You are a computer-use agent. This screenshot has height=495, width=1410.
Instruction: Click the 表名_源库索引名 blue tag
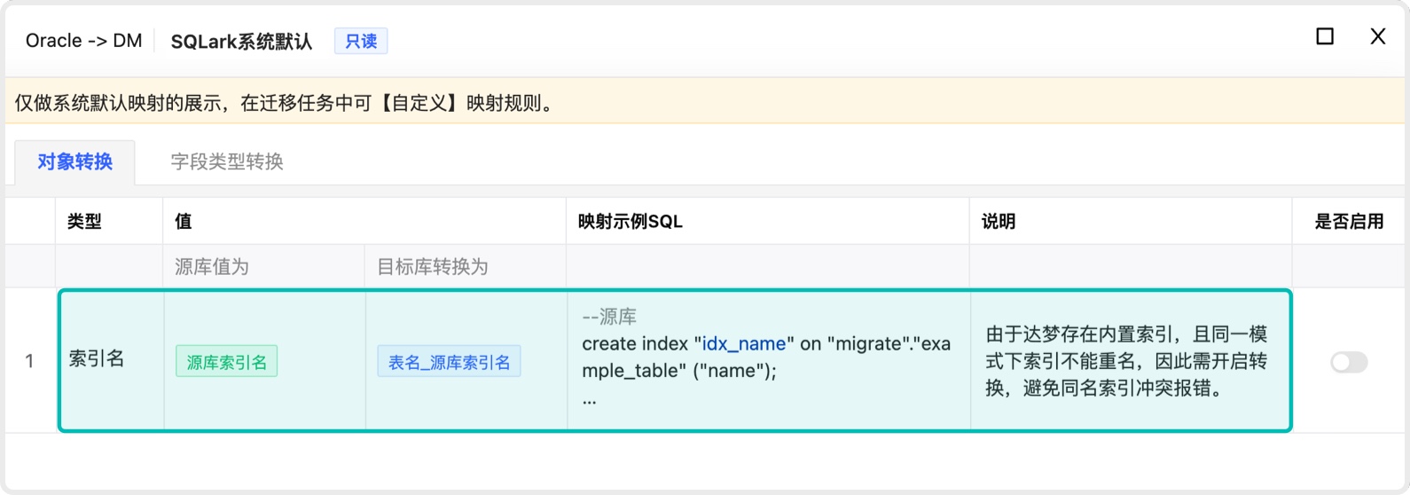coord(449,362)
